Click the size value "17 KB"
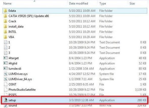Viewport: 149px width, 108px height. click(142, 74)
